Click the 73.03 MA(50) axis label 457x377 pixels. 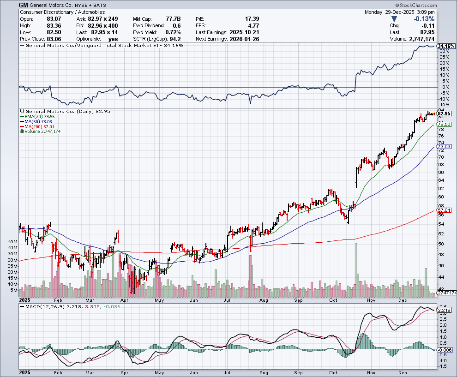tap(444, 147)
